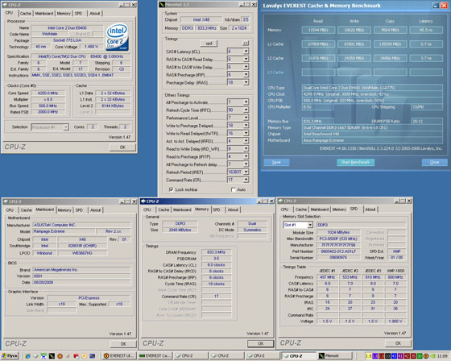Toggle the Auto checkbox in Memset

point(233,189)
